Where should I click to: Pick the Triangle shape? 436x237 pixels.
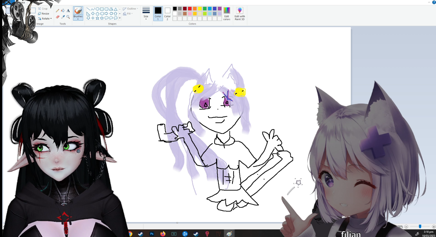[x=115, y=9]
